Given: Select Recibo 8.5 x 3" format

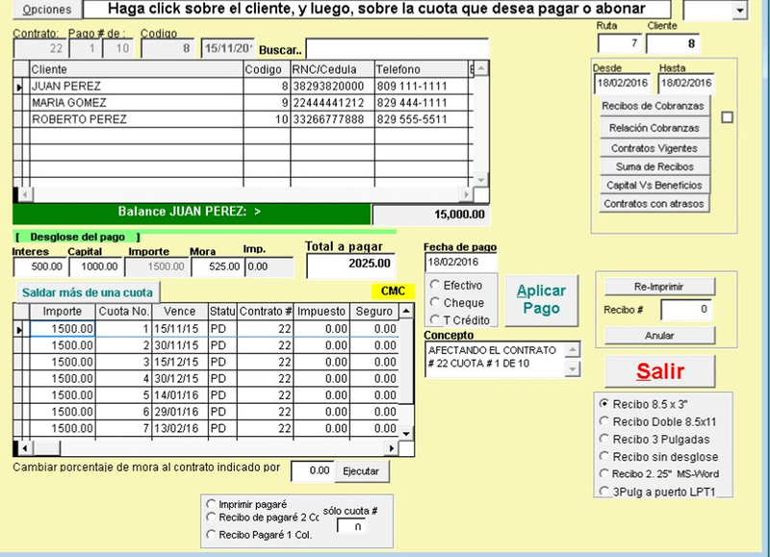Looking at the screenshot, I should [x=644, y=404].
